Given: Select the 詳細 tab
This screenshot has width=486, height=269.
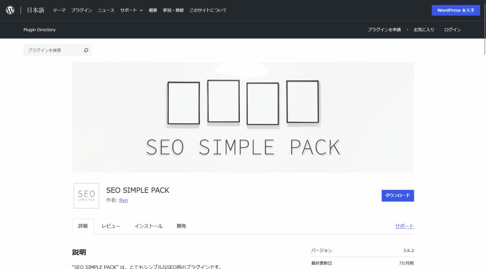Looking at the screenshot, I should tap(83, 226).
